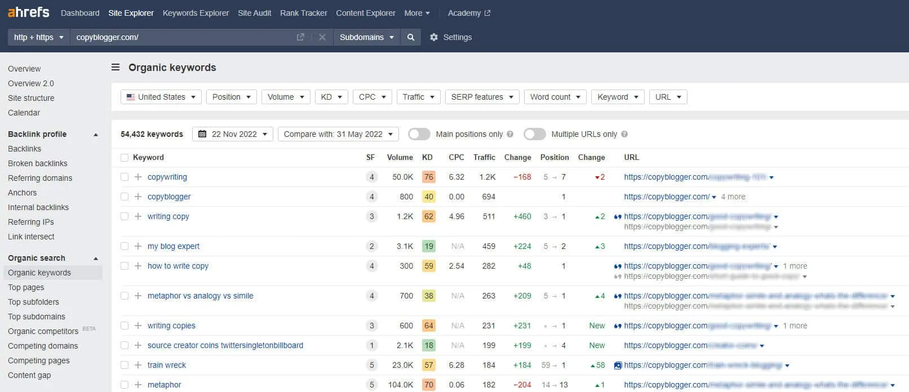Open Top pages in sidebar
Screen dimensions: 909x392
[x=26, y=287]
